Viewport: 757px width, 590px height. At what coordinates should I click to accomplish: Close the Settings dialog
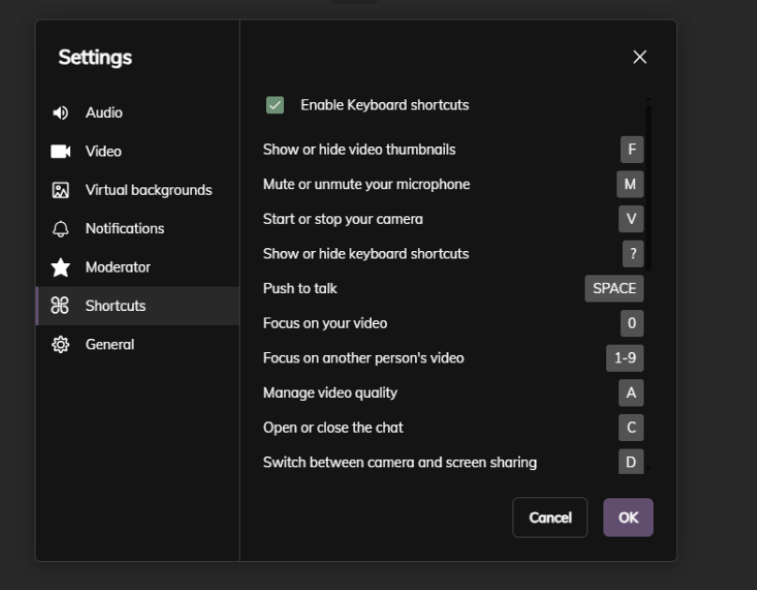pyautogui.click(x=640, y=57)
